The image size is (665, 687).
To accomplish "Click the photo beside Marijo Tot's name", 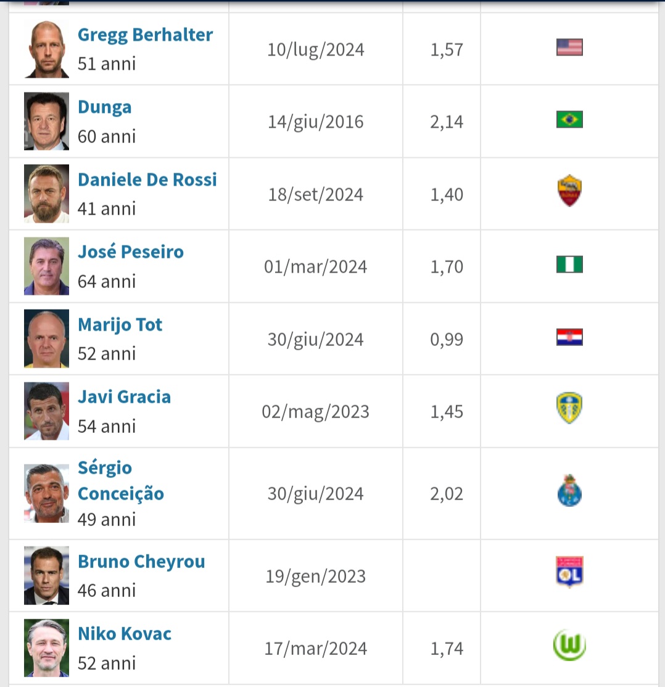I will point(46,339).
